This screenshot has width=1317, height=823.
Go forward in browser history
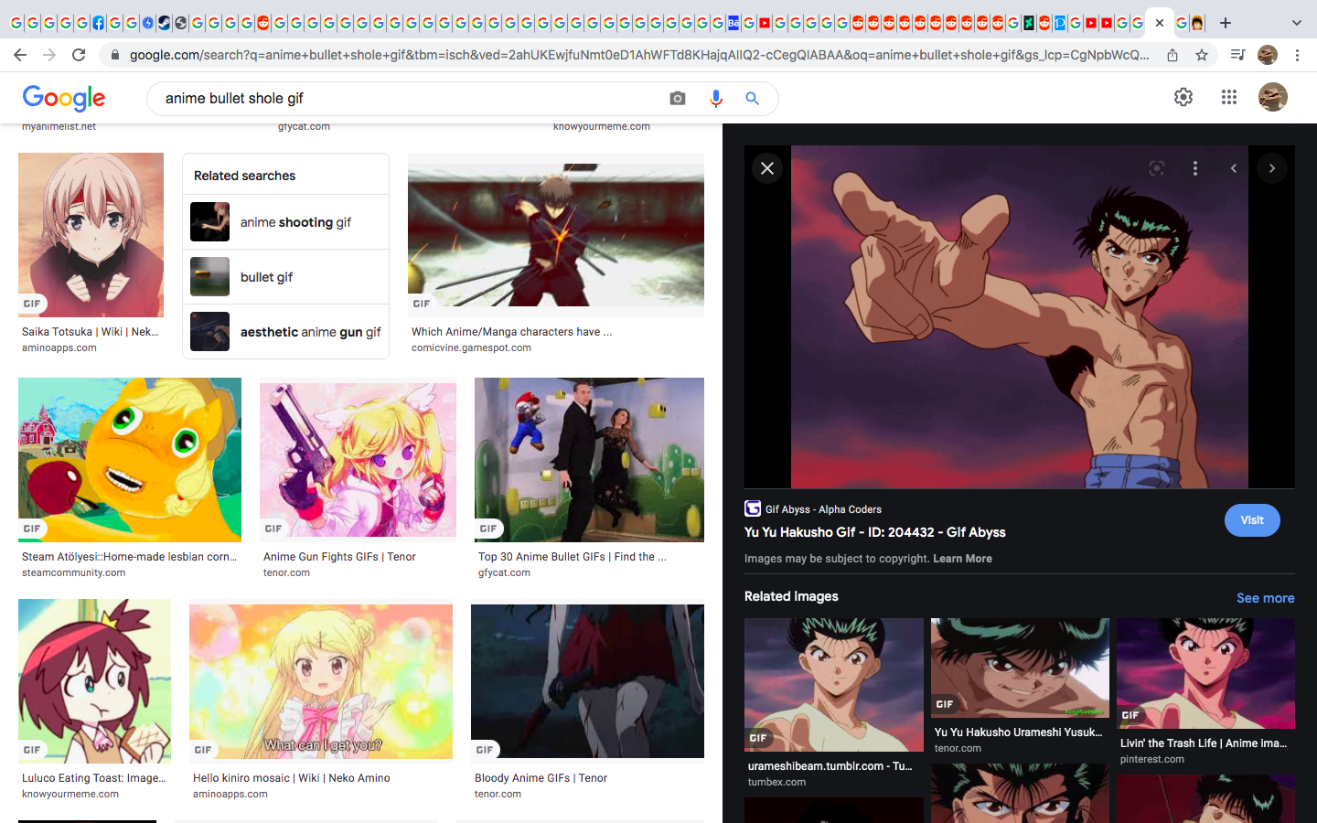click(49, 55)
